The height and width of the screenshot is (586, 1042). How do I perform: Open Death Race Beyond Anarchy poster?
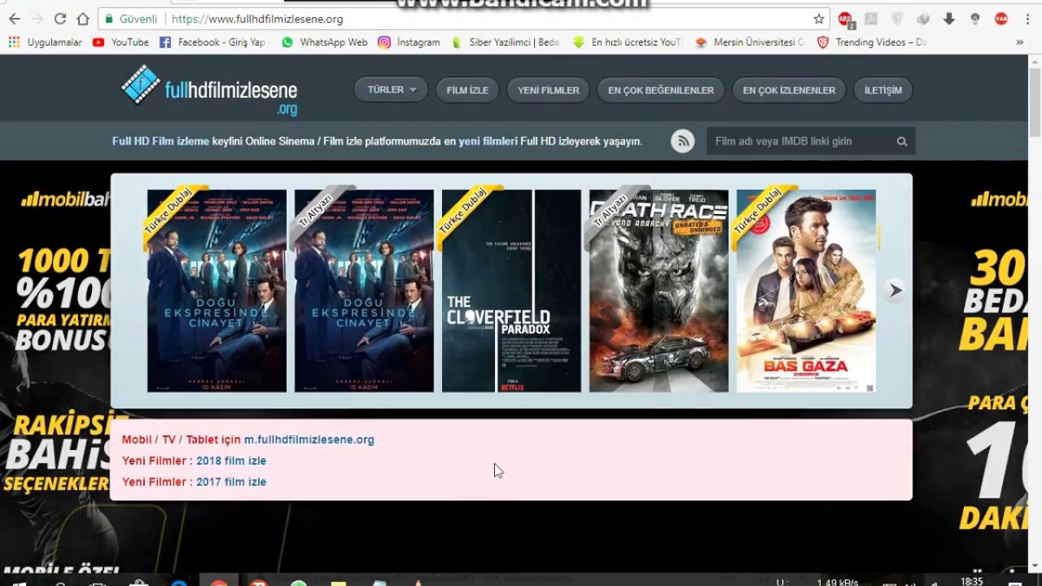pos(659,291)
